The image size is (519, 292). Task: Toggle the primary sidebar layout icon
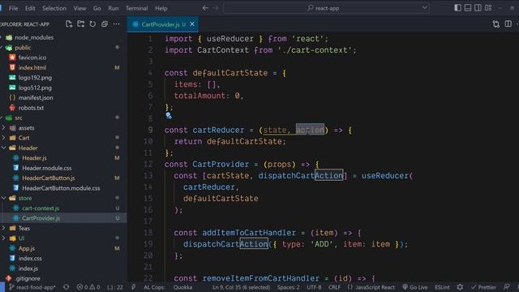pos(457,7)
